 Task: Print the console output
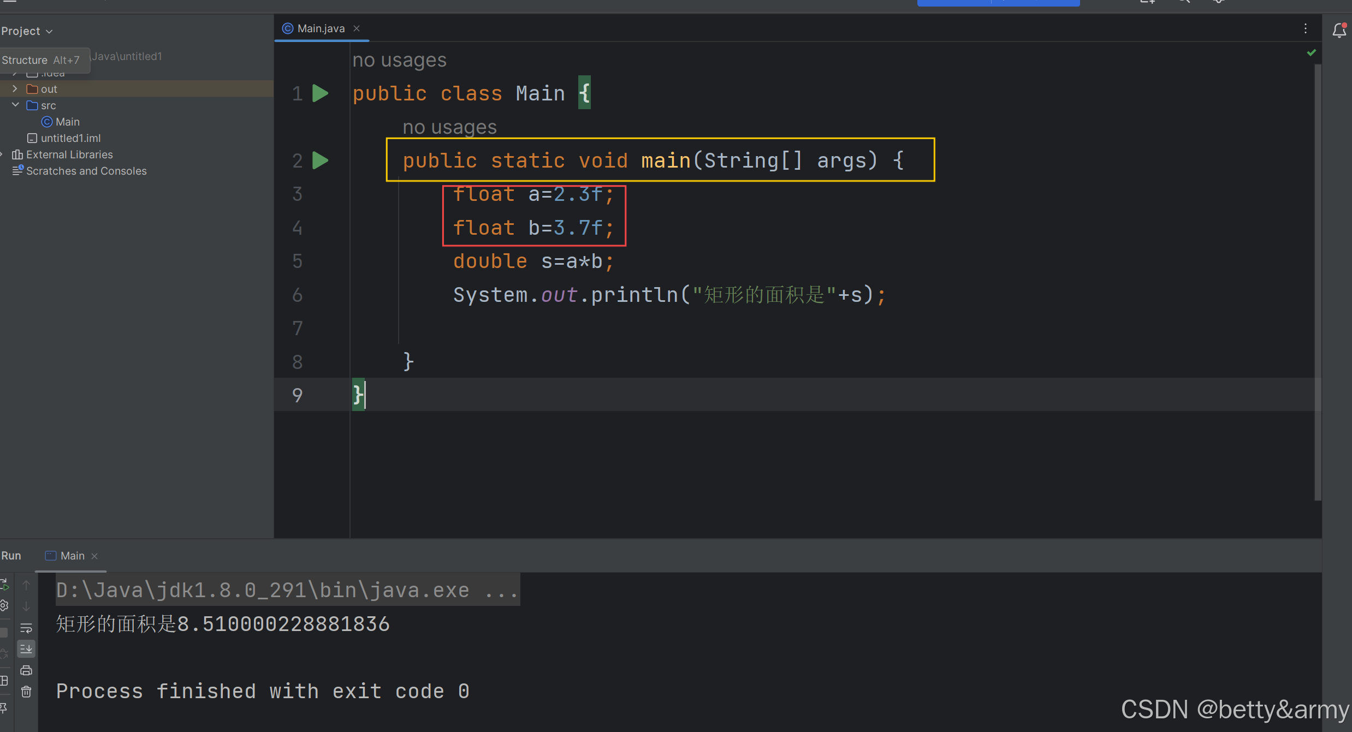26,670
